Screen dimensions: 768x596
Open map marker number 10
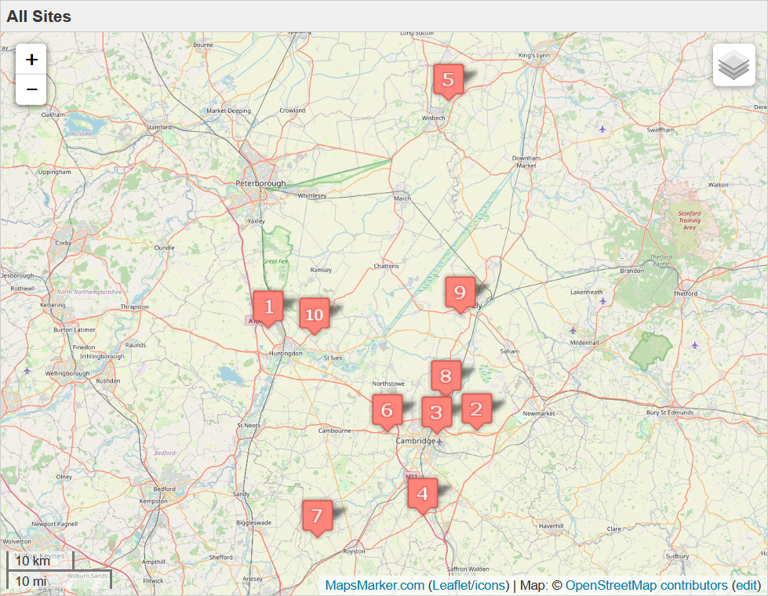tap(315, 316)
